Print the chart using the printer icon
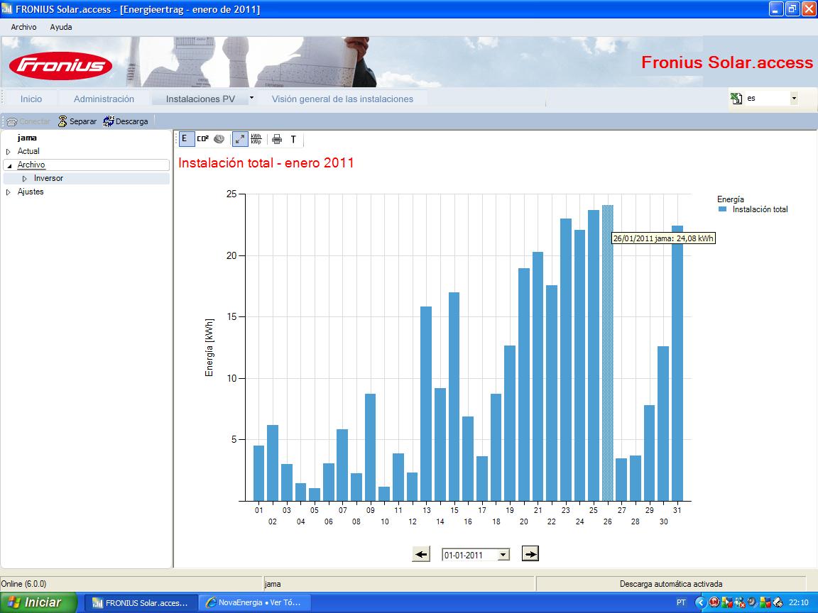 (277, 139)
